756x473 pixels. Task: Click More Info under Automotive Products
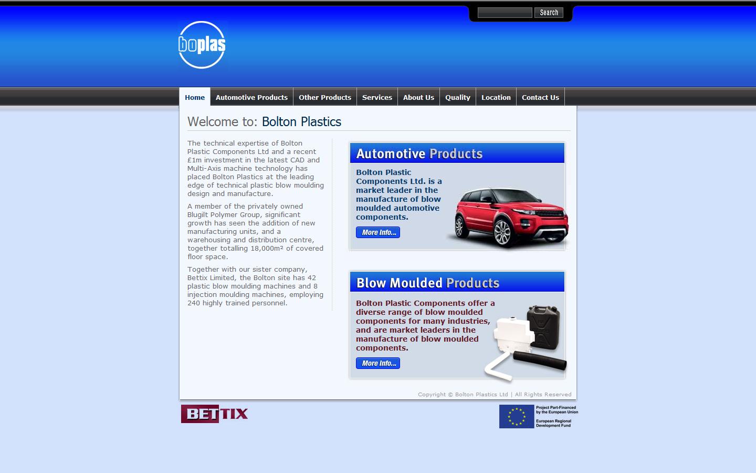[378, 232]
